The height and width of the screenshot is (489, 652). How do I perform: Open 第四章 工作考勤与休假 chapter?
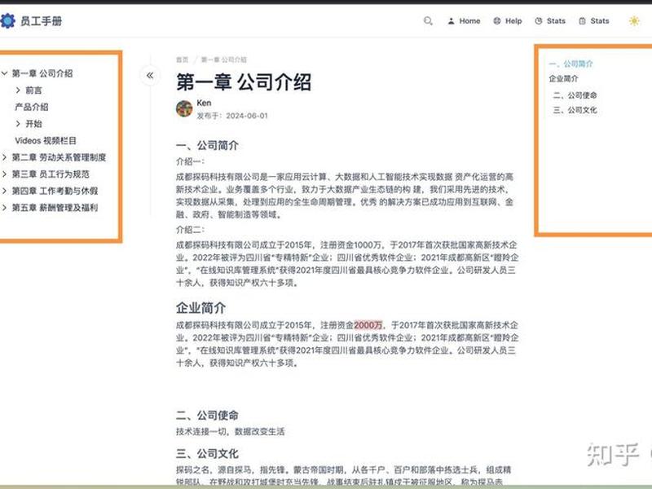coord(55,191)
